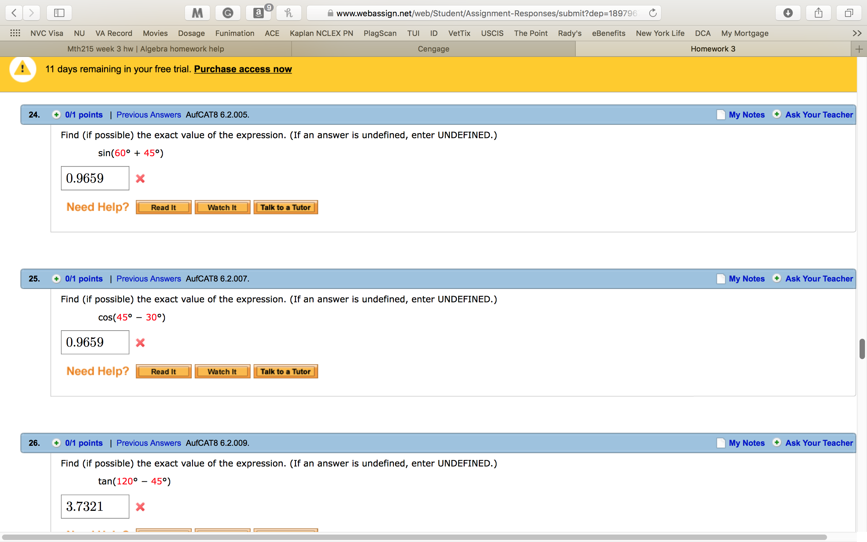Click the My Notes page icon for question 24
Viewport: 867px width, 542px height.
point(721,115)
